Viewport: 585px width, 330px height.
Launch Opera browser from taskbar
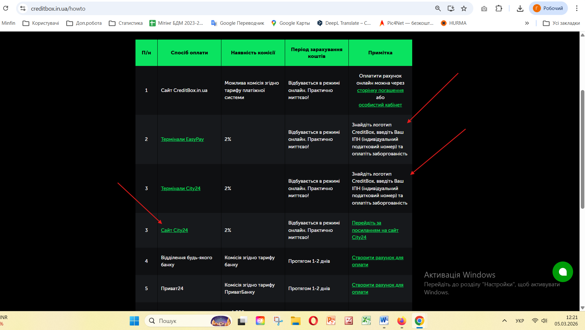313,321
